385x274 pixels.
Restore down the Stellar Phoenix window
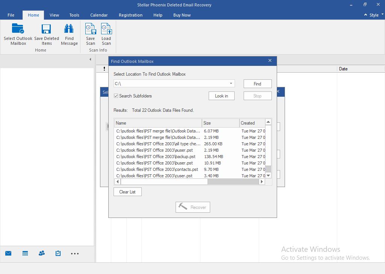(365, 5)
